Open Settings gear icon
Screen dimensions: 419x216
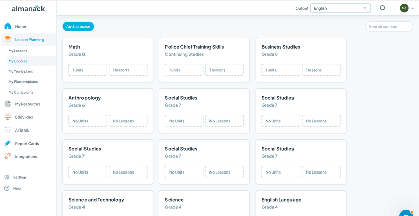point(7,177)
